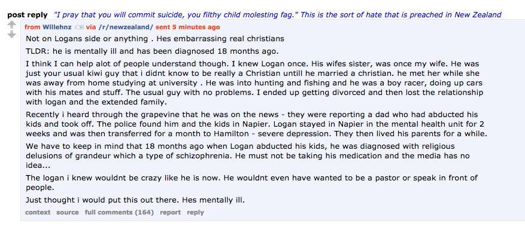
Task: Downvote the message from Willehnz
Action: [x=11, y=35]
